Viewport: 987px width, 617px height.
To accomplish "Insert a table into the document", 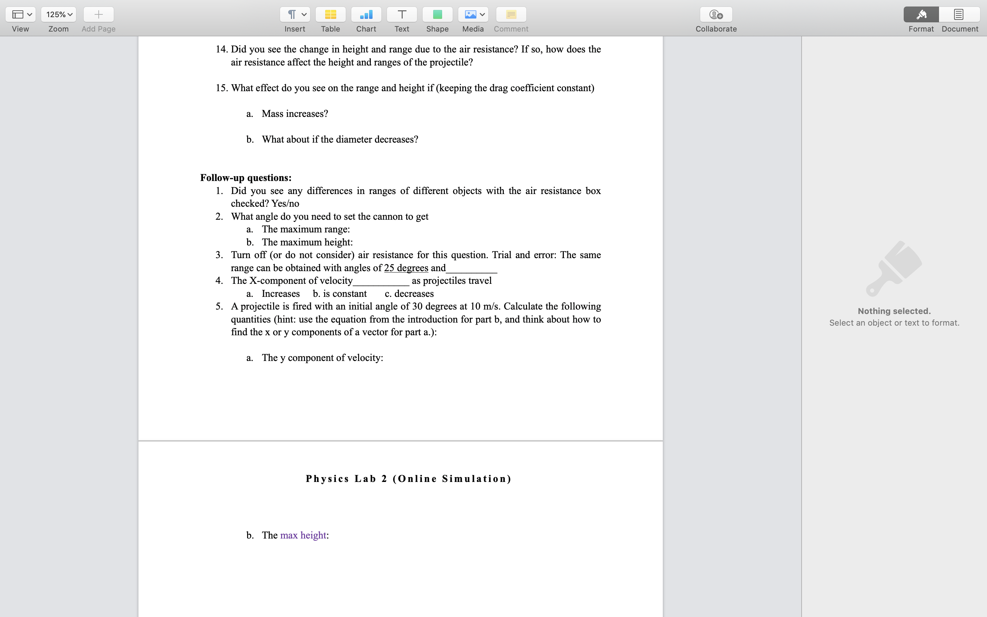I will pyautogui.click(x=330, y=14).
